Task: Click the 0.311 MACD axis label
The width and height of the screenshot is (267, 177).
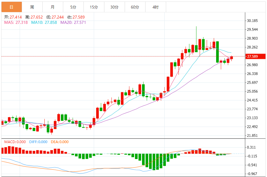Action: coord(251,147)
